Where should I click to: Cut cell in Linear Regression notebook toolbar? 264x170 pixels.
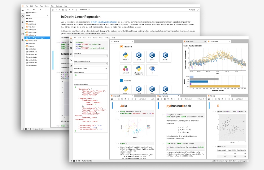click(59, 10)
